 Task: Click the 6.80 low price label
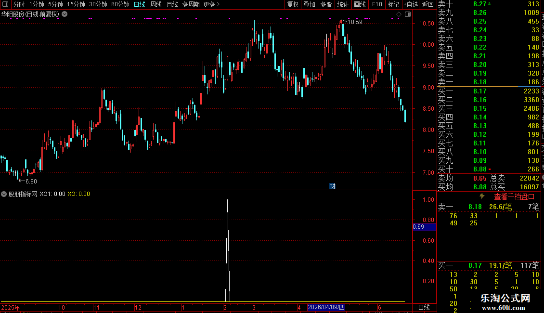point(31,182)
